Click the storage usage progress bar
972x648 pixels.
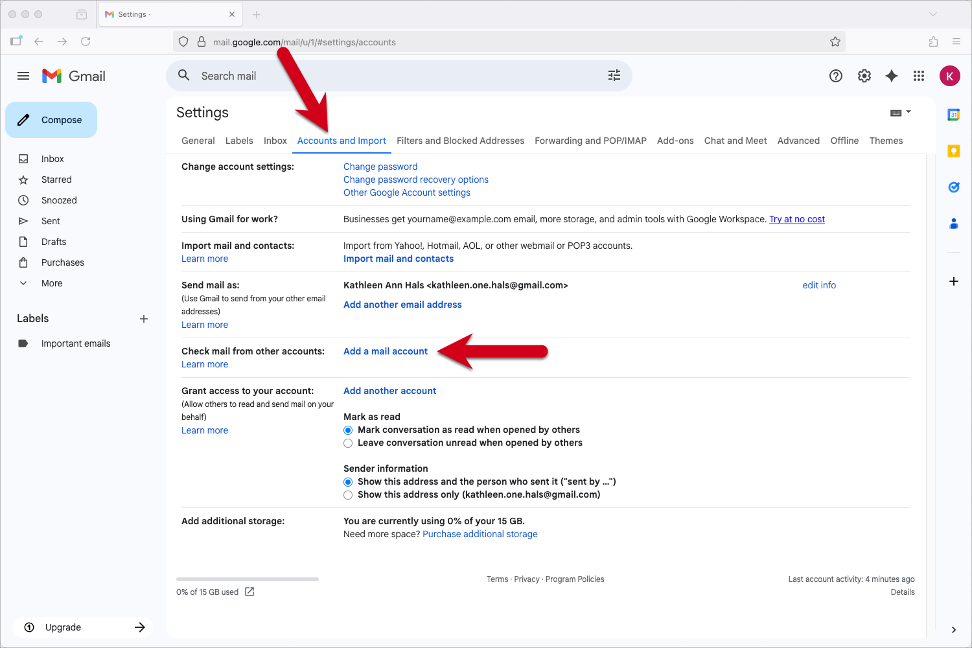pos(248,579)
